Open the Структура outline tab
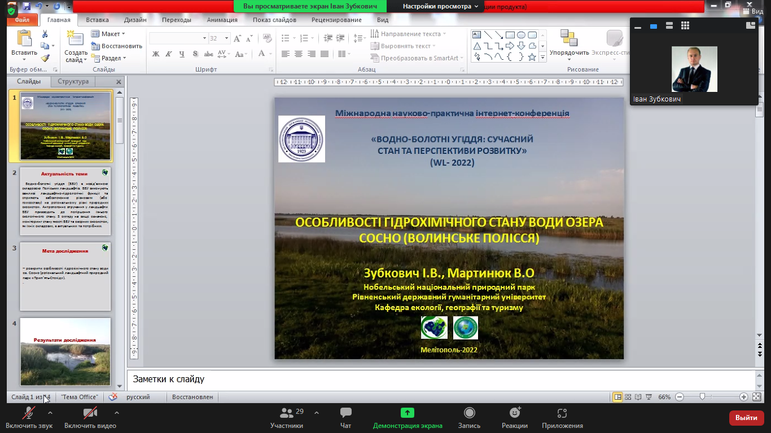This screenshot has height=433, width=771. coord(73,81)
